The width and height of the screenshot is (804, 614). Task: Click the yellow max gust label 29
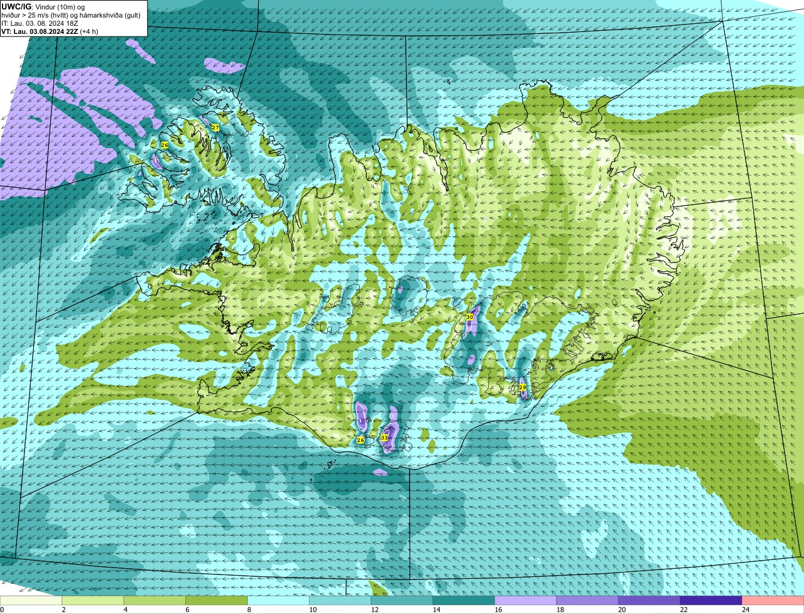tap(523, 387)
